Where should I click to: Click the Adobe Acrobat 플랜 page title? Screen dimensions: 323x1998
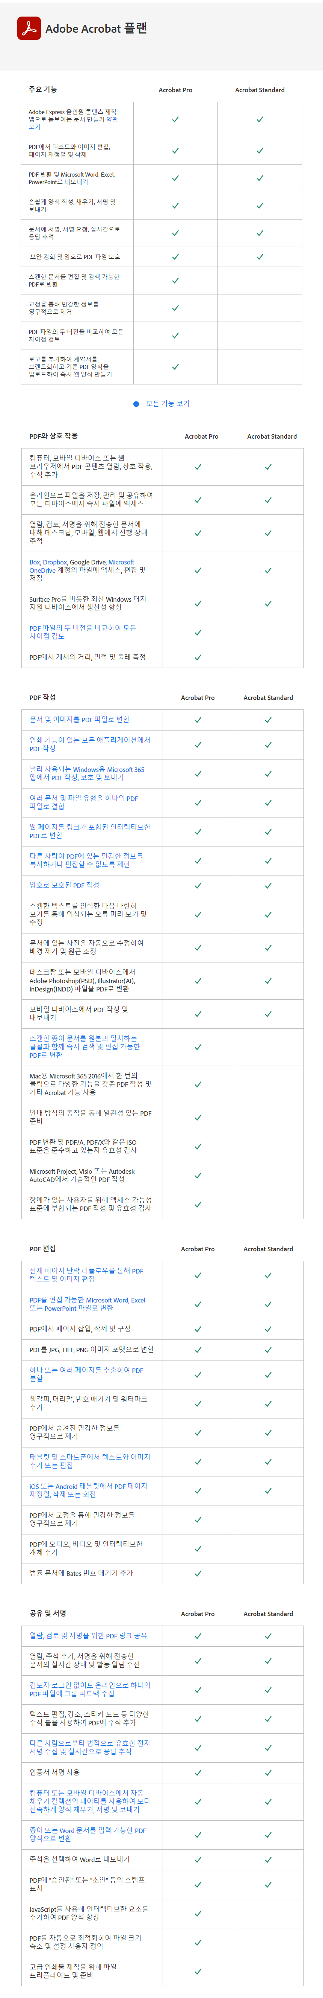click(96, 28)
